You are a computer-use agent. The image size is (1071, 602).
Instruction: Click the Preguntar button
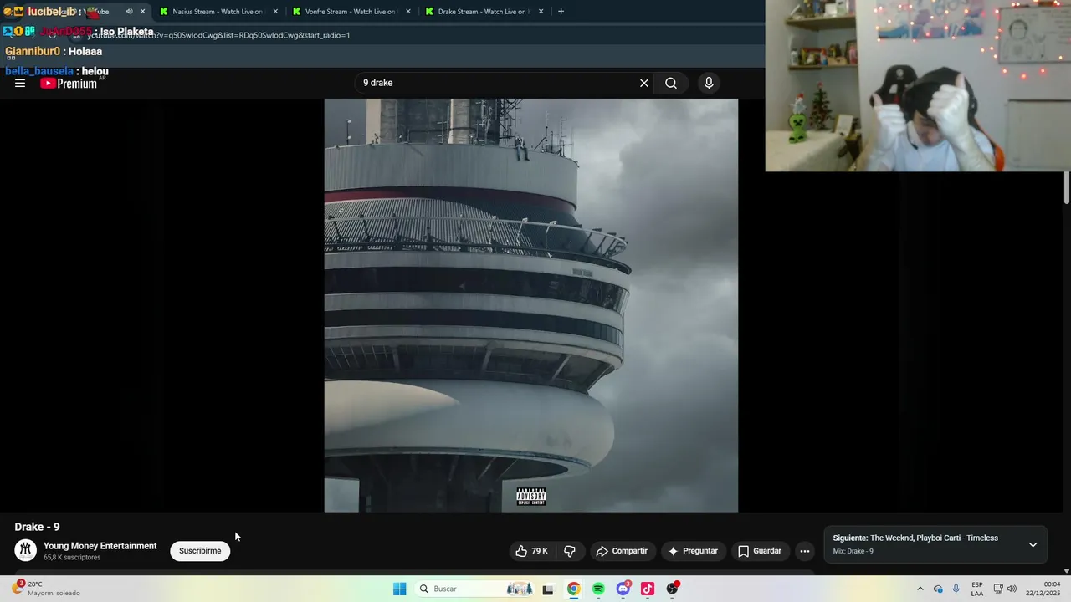(692, 551)
